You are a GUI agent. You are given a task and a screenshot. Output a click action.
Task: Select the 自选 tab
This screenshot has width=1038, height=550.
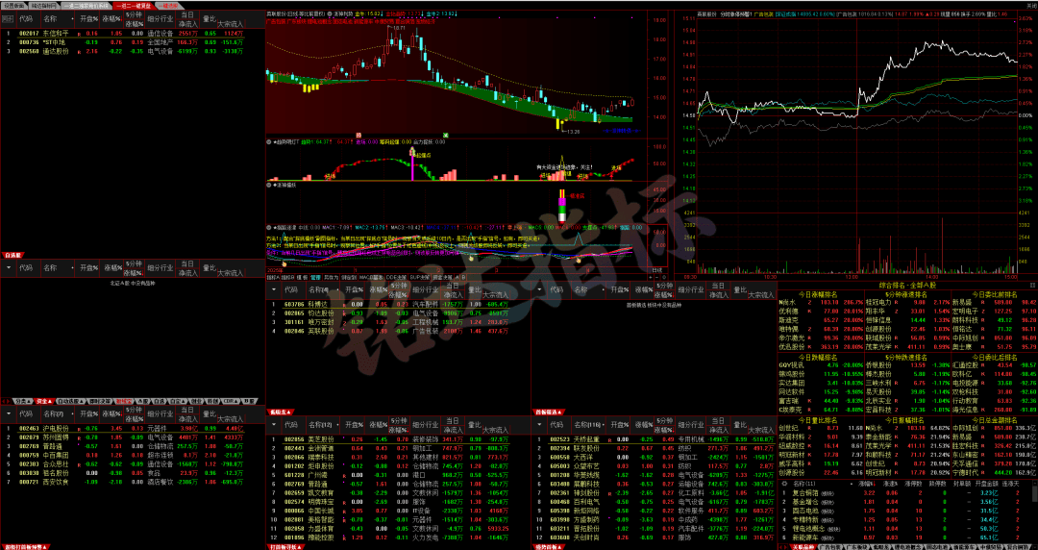pyautogui.click(x=161, y=401)
